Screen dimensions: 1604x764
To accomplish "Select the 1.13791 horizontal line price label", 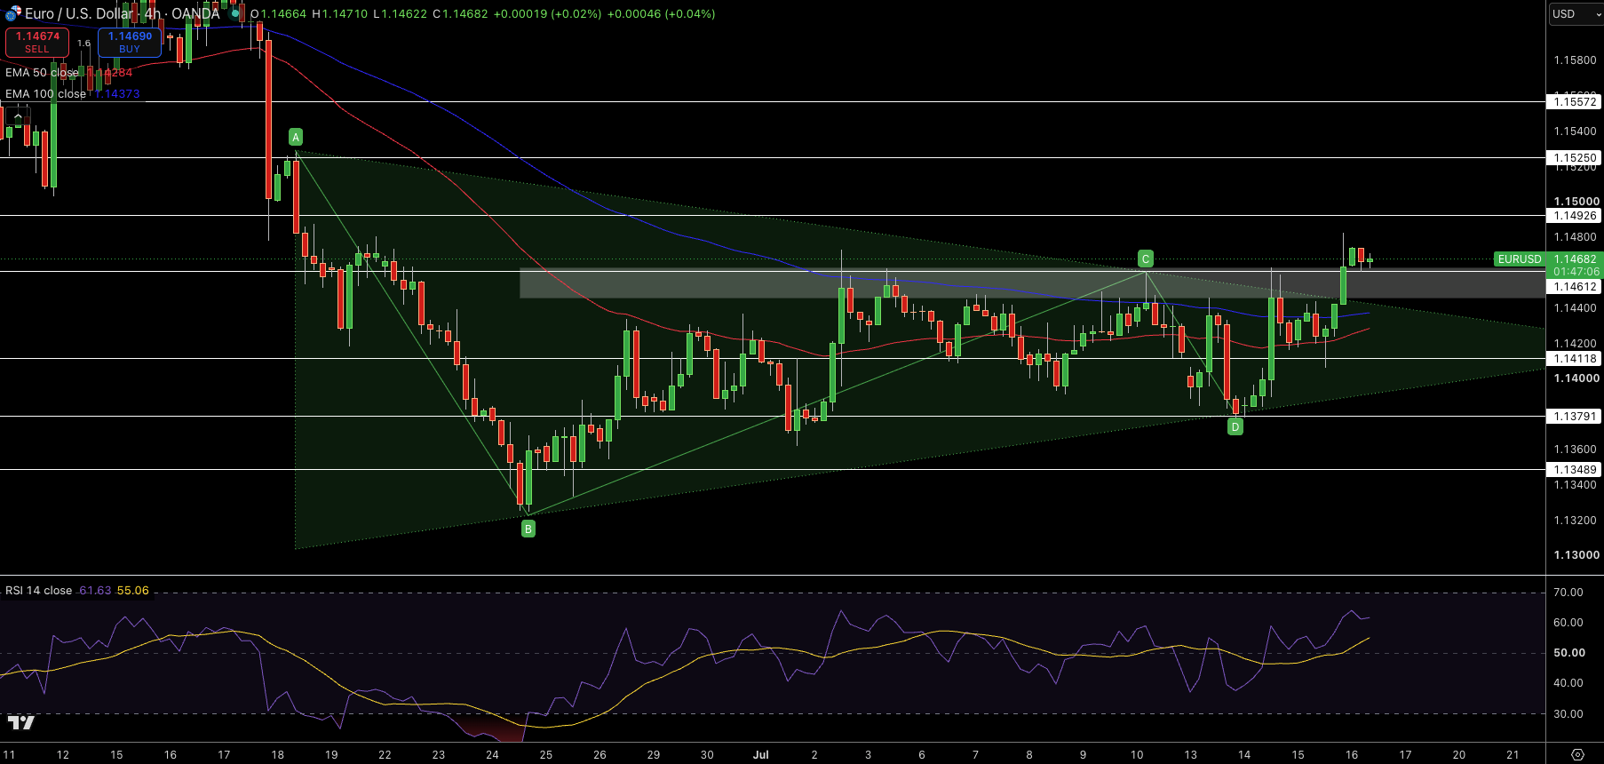I will (1575, 417).
